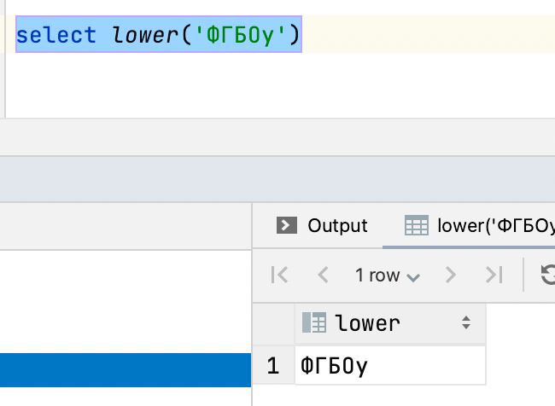Sort by the lower column header
Image resolution: width=555 pixels, height=406 pixels.
tap(390, 323)
